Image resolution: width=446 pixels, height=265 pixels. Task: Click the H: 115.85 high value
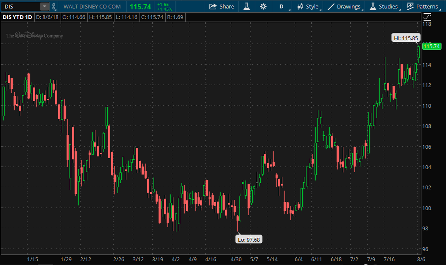(100, 17)
